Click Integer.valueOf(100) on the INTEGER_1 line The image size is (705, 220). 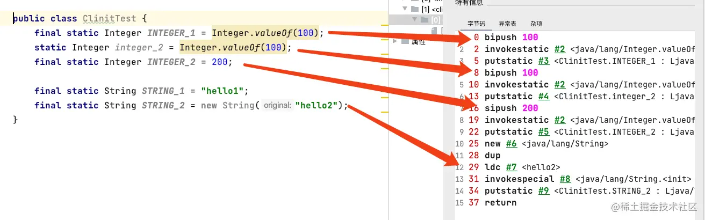(265, 33)
